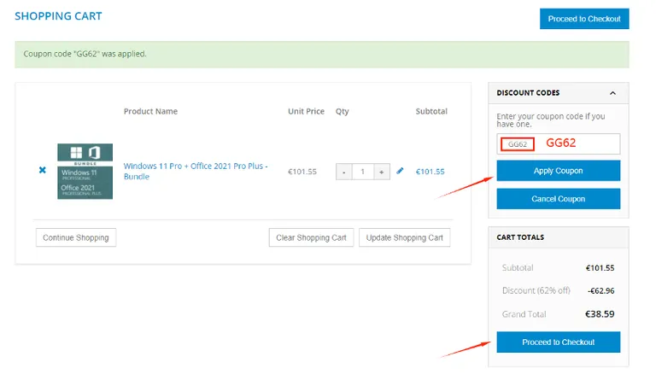This screenshot has width=656, height=374.
Task: Click the Grand Total value €38.59
Action: click(x=600, y=314)
